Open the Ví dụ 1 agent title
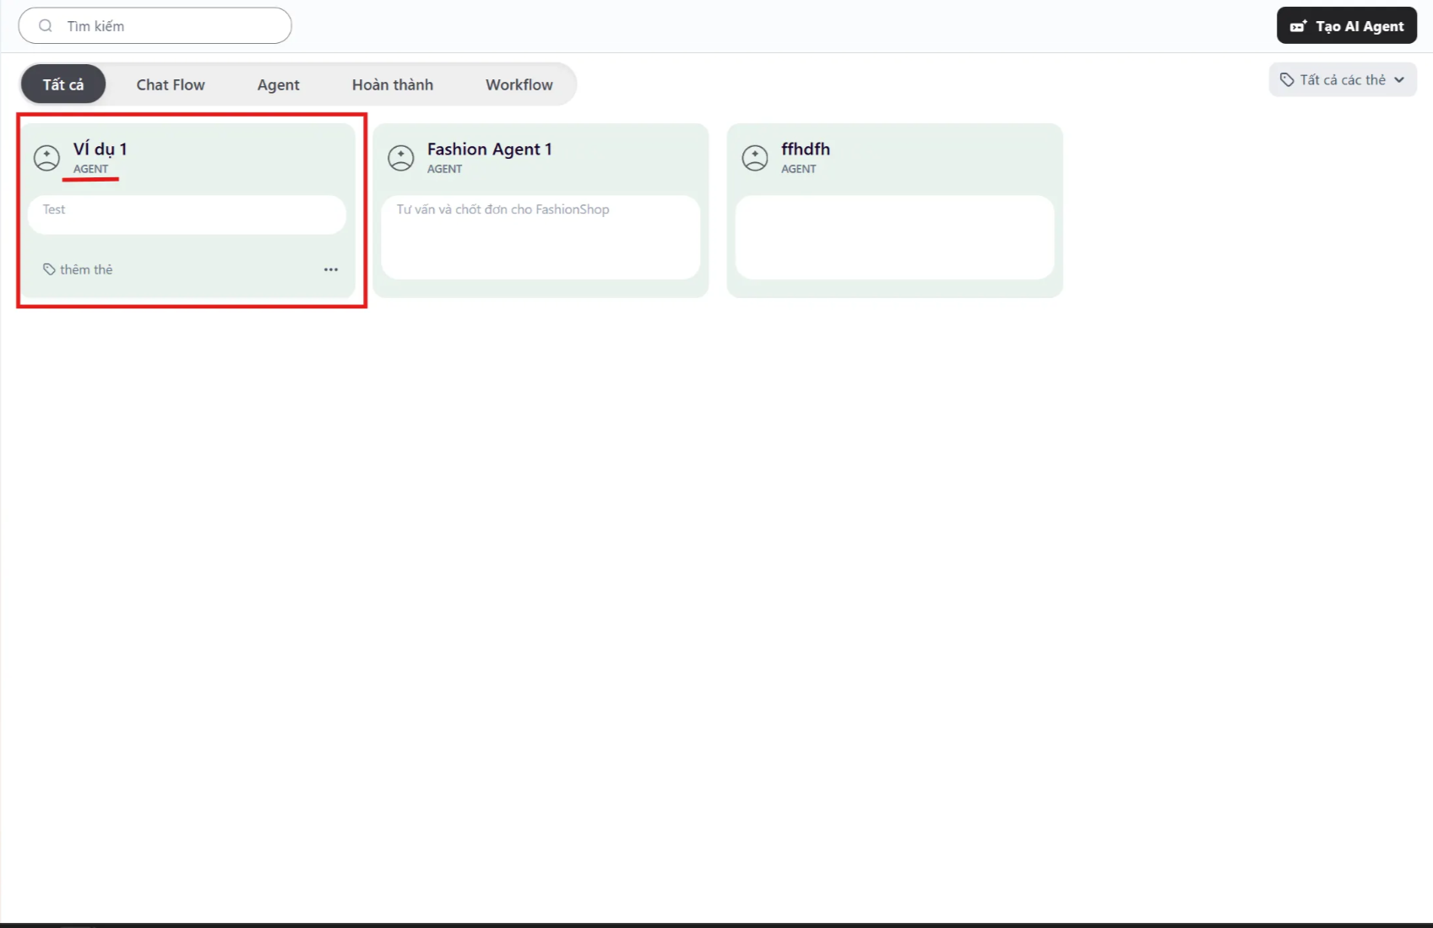This screenshot has height=928, width=1433. [100, 149]
